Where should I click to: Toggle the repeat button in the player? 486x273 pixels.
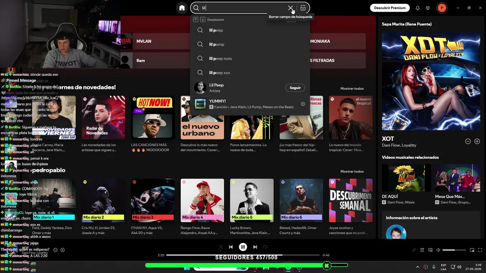click(x=265, y=247)
